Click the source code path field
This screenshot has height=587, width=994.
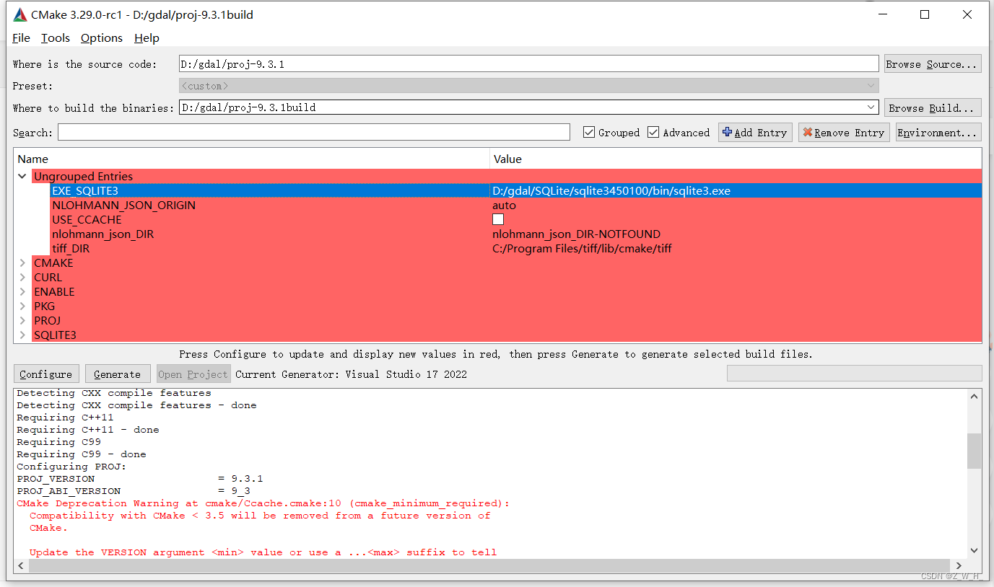click(x=528, y=64)
